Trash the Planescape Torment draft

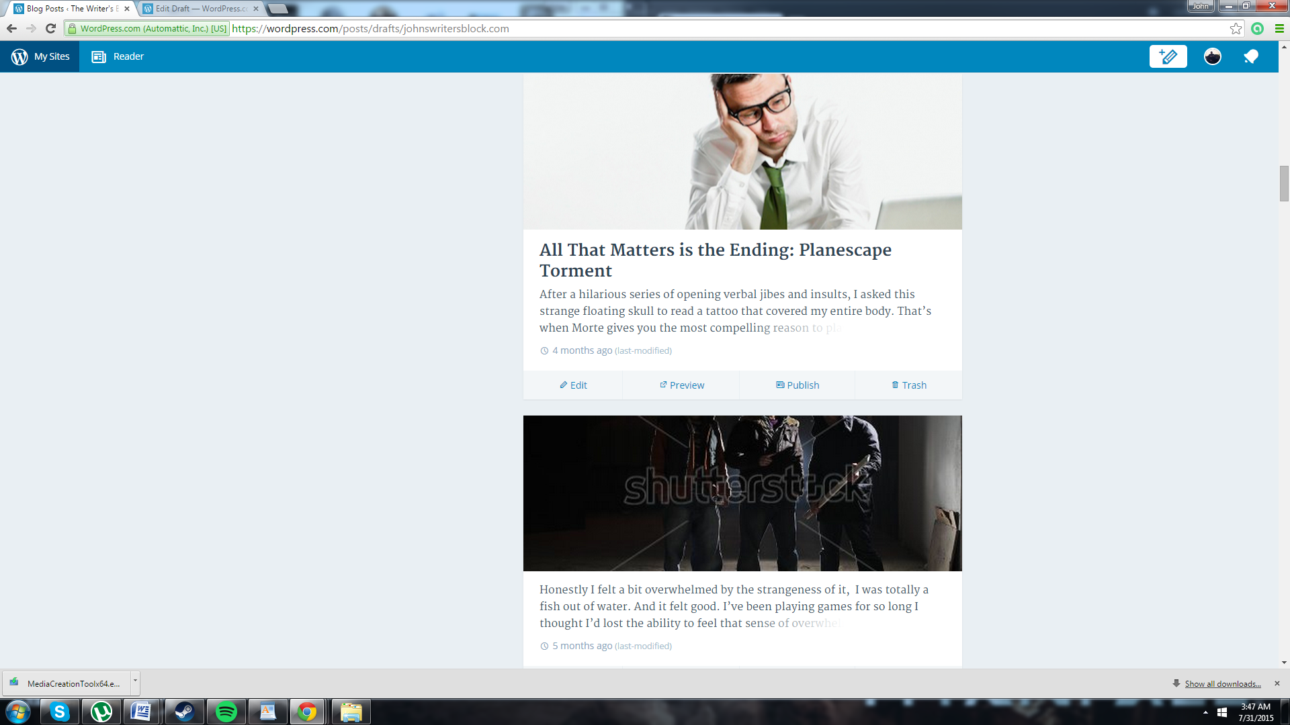(908, 385)
